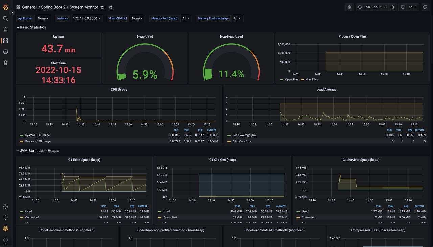Open the search dashboards icon
This screenshot has width=433, height=247.
point(5,18)
